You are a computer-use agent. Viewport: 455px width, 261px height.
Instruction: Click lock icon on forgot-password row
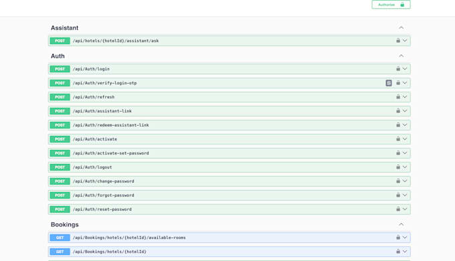click(x=398, y=195)
